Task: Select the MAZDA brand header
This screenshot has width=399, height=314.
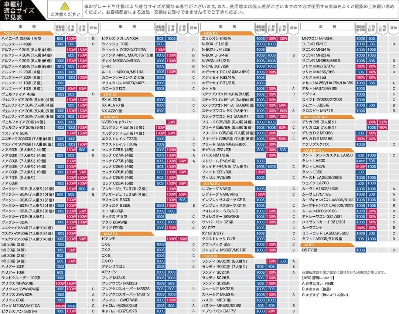Action: [x=111, y=233]
